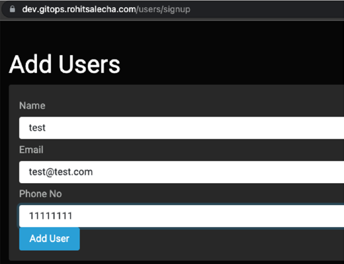Click the dev.gitops.rohitsalecha.com domain text

79,9
